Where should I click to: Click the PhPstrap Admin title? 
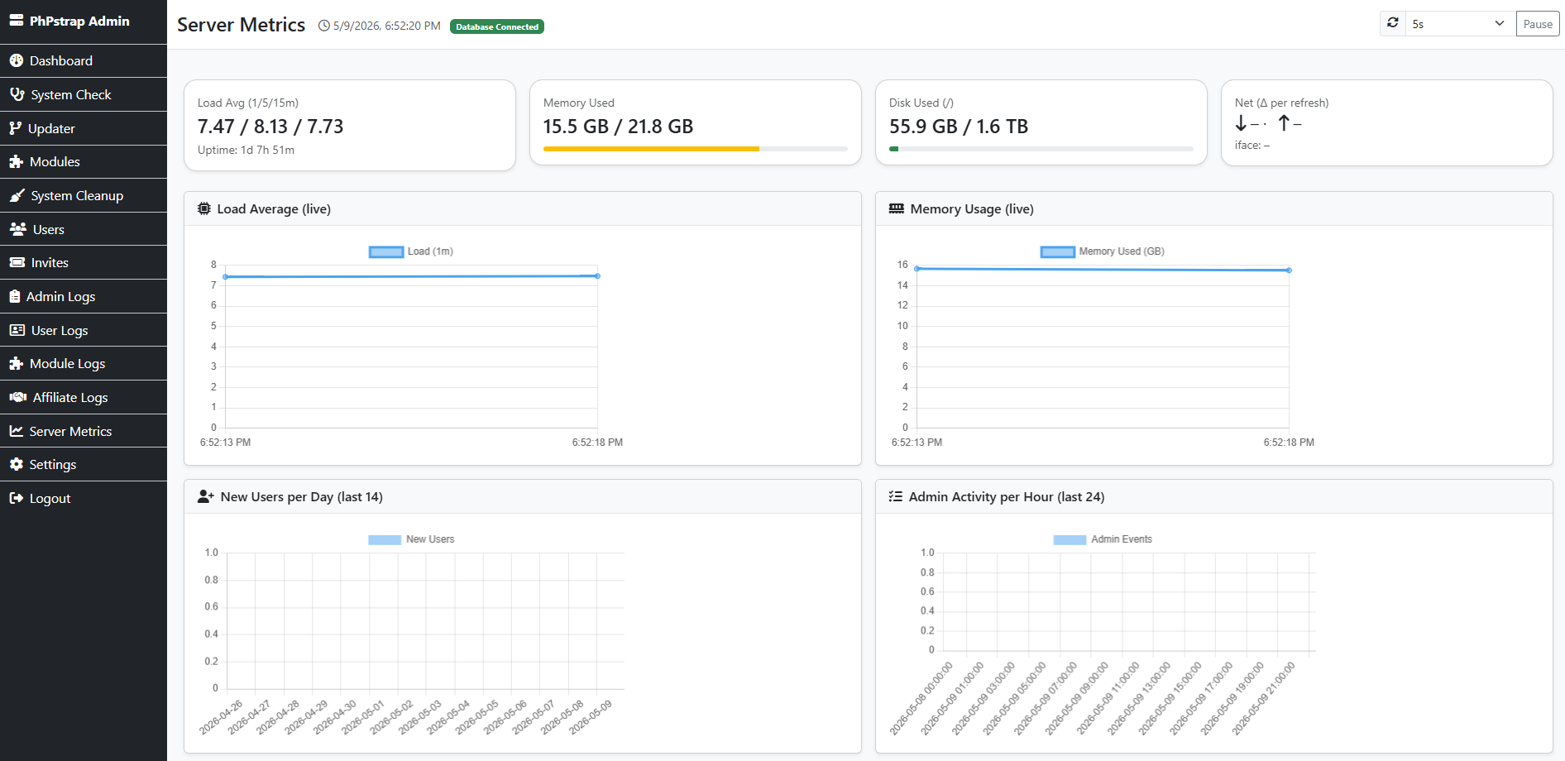click(x=79, y=21)
